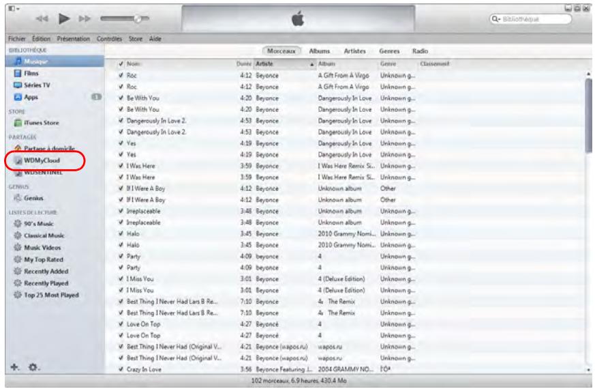This screenshot has height=389, width=595.
Task: Click the scrollbar up arrow of song list
Action: point(589,74)
